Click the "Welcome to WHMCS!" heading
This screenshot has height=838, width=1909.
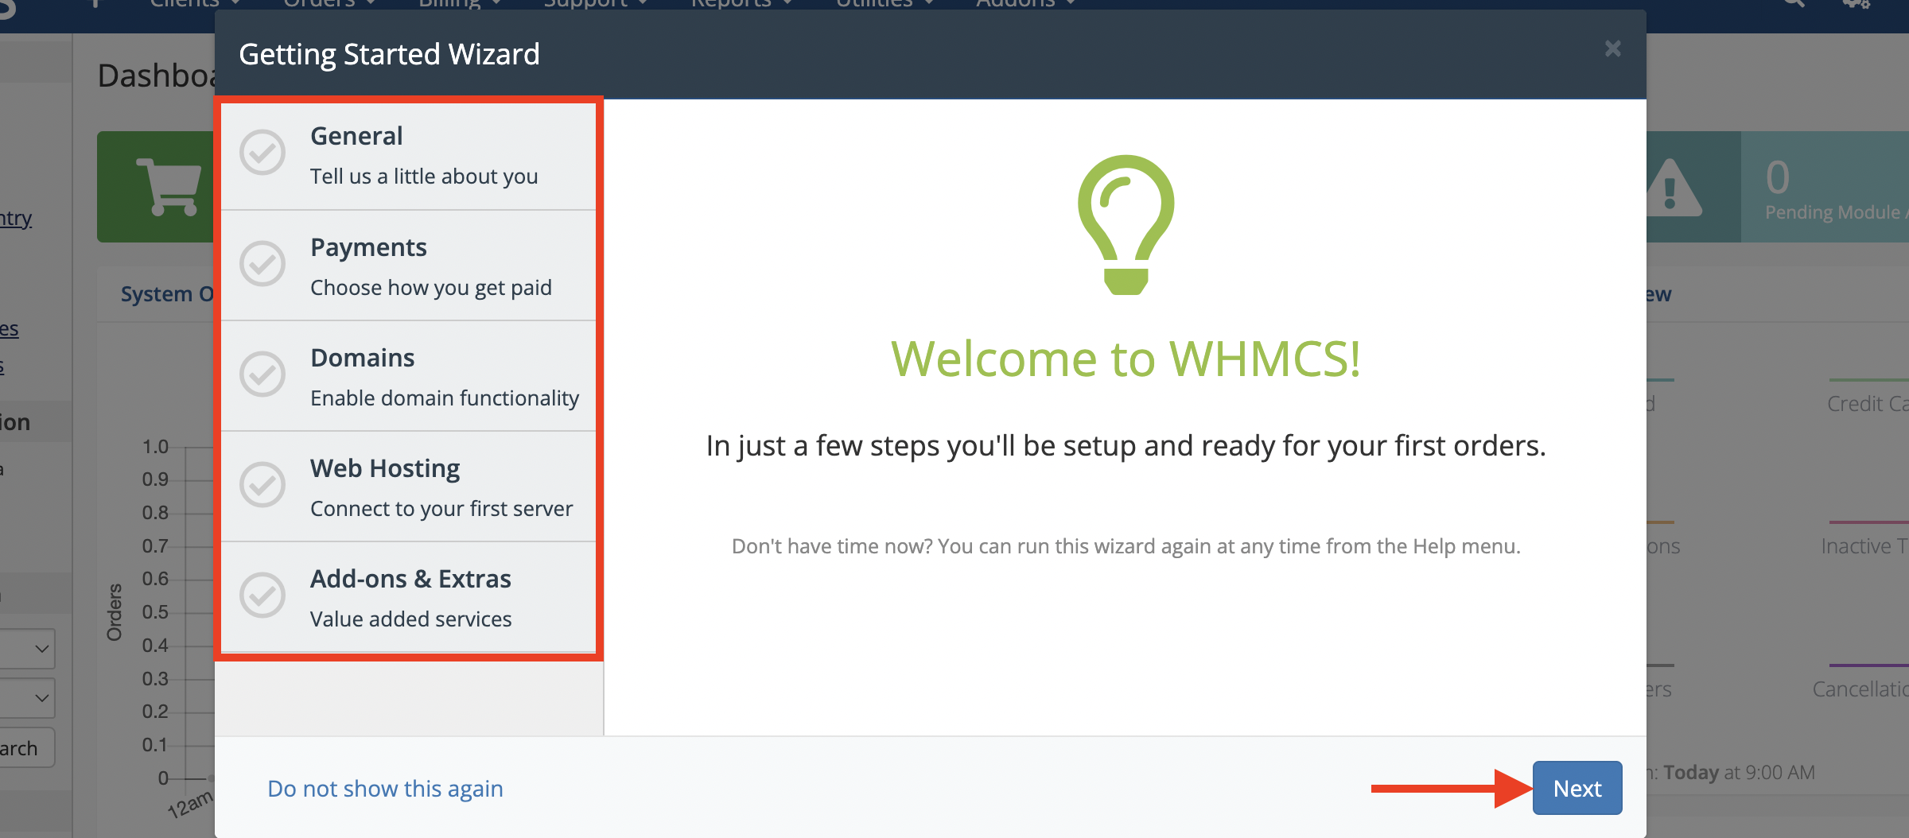[1126, 359]
